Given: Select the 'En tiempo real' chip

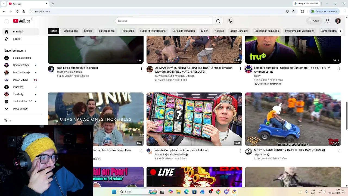Looking at the screenshot, I should tap(107, 31).
